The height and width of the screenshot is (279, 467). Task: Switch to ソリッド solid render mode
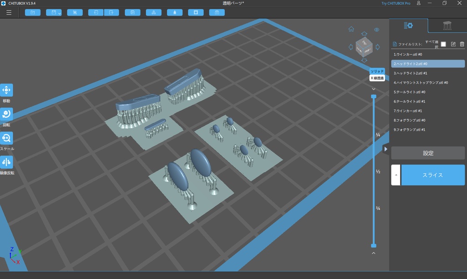click(377, 71)
